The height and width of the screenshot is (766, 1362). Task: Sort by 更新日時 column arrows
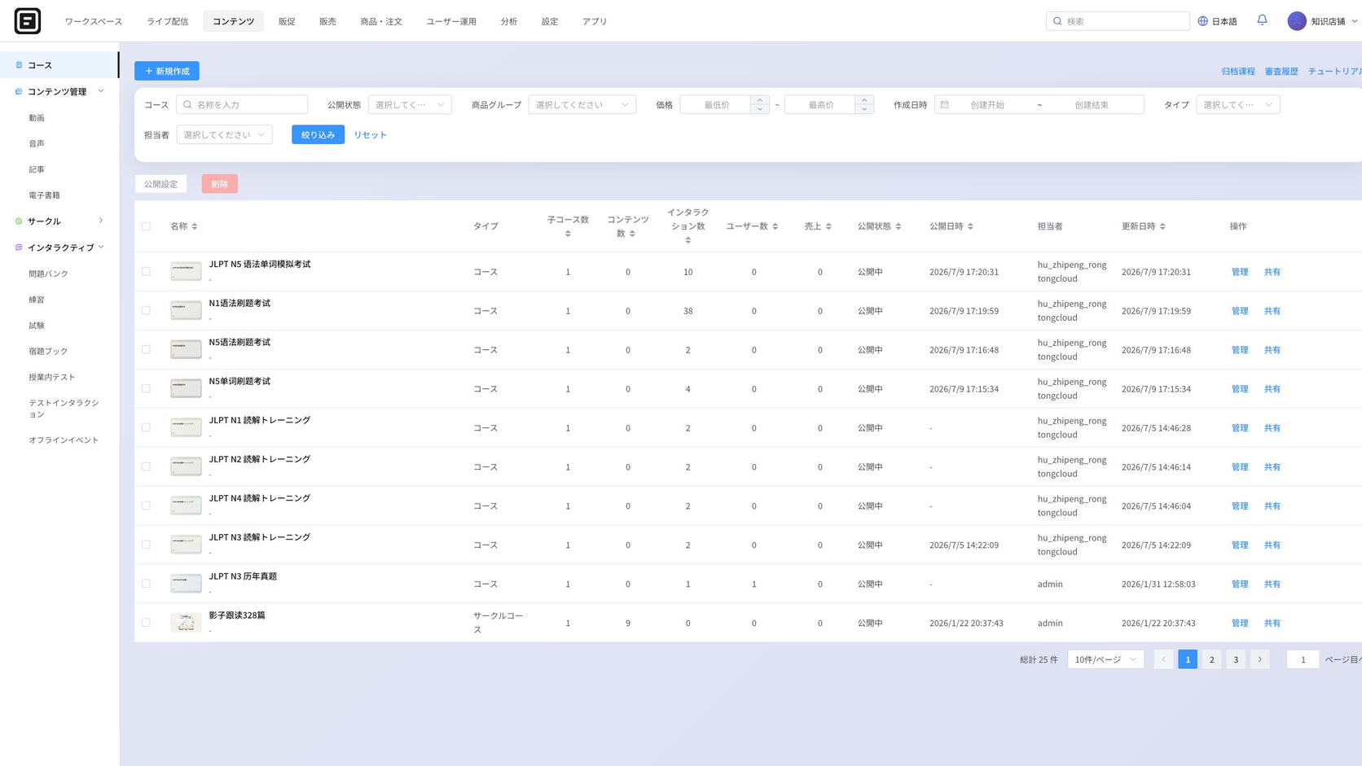(x=1162, y=226)
